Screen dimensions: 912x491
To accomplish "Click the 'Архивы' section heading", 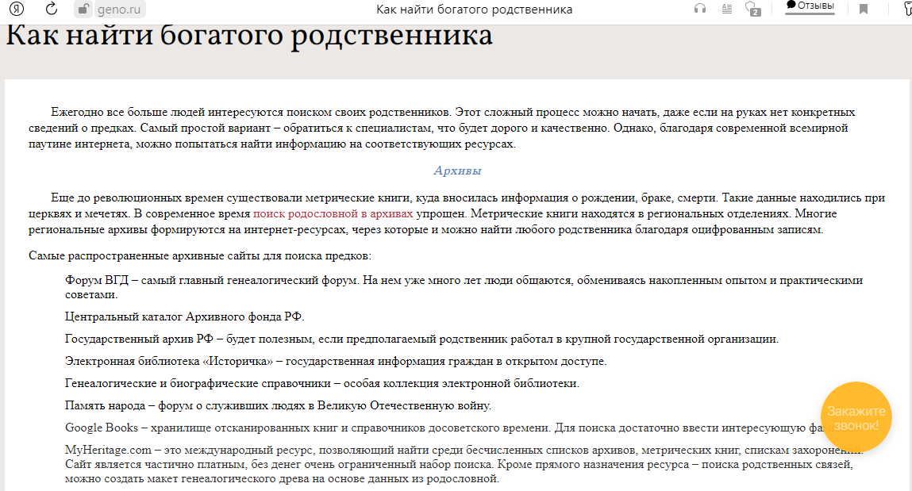I will (457, 171).
